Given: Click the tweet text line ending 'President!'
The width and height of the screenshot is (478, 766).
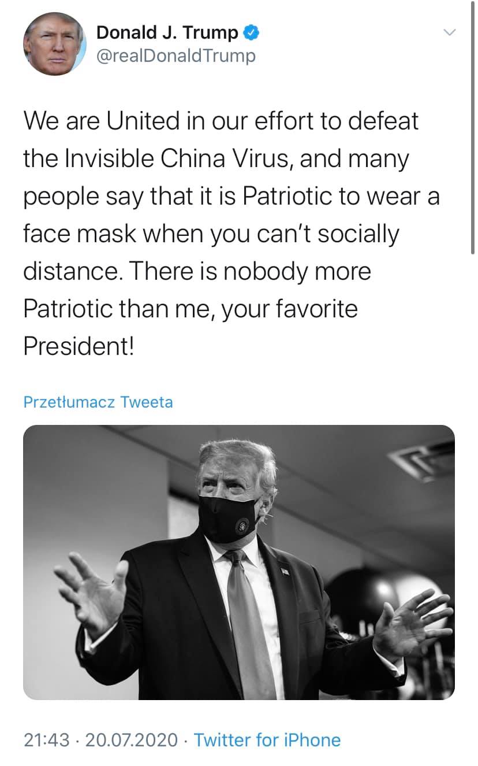Looking at the screenshot, I should point(79,346).
